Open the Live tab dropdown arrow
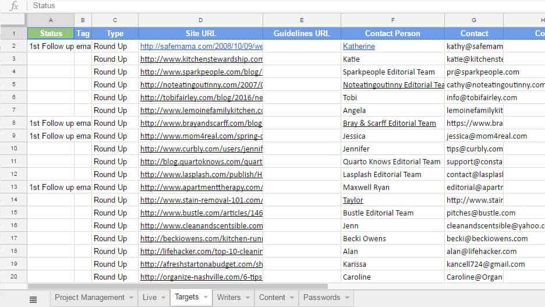 [x=164, y=298]
